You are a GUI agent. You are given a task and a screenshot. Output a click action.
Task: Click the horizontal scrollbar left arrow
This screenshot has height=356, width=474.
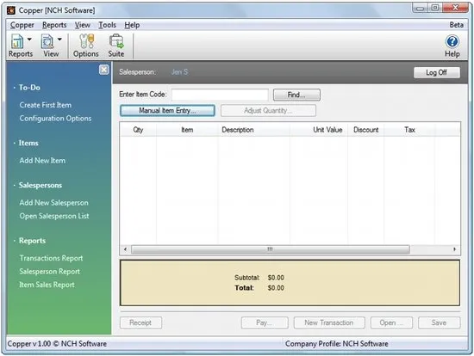(x=125, y=249)
